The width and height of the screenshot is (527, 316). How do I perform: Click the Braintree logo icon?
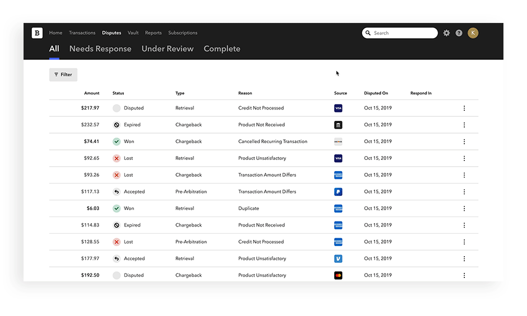point(37,33)
